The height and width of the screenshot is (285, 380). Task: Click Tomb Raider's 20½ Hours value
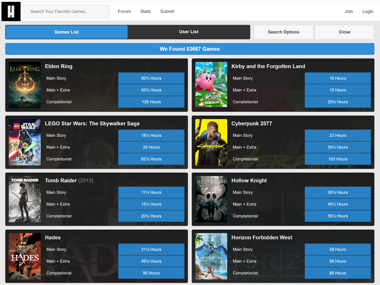click(x=151, y=216)
